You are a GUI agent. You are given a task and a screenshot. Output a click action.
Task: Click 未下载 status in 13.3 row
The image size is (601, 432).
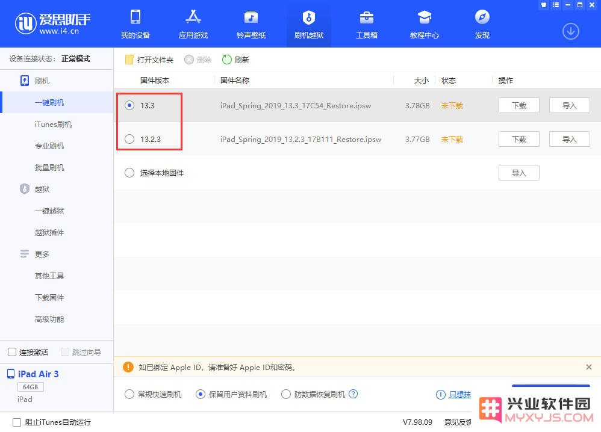[x=452, y=106]
